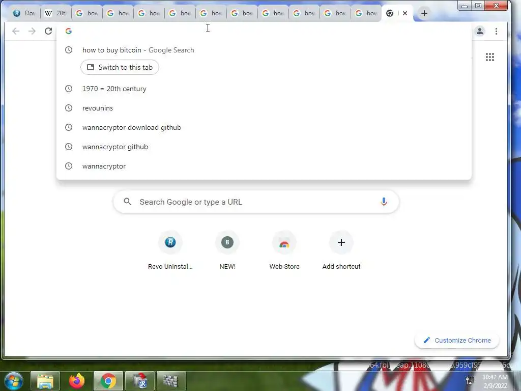521x391 pixels.
Task: Switch to the Wikipedia 20th tab
Action: [55, 13]
